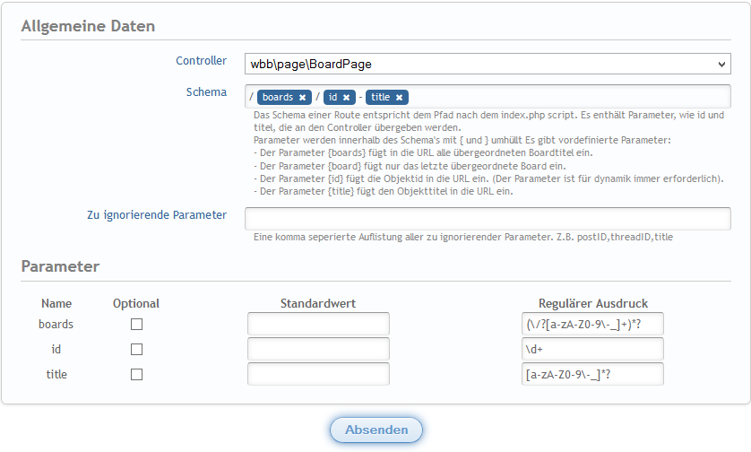Viewport: 751px width, 452px height.
Task: Edit regular expression for id parameter
Action: point(592,350)
